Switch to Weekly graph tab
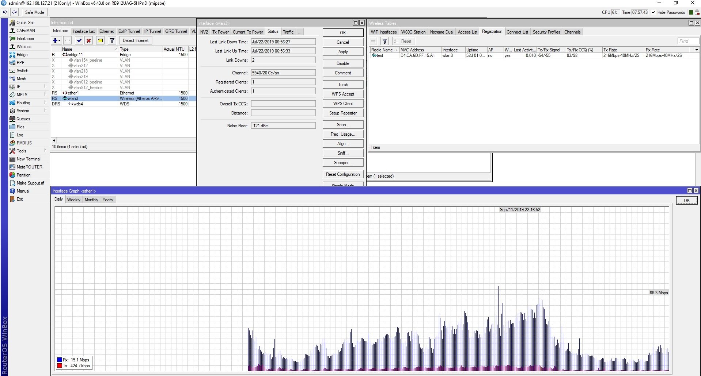 [x=73, y=200]
